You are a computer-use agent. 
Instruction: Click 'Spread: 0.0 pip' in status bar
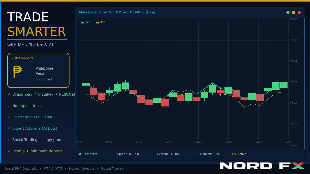(128, 154)
